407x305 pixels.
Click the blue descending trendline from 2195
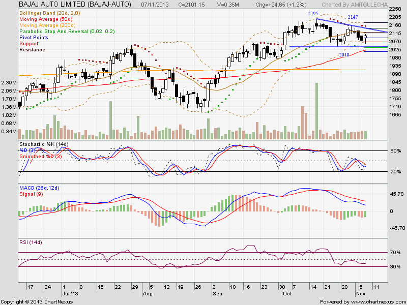[x=352, y=25]
